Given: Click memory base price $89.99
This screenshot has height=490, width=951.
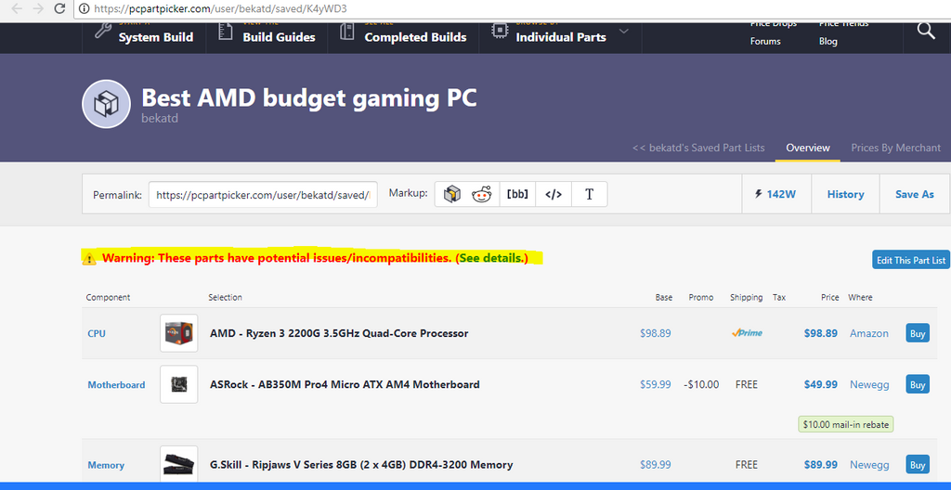Looking at the screenshot, I should point(656,465).
